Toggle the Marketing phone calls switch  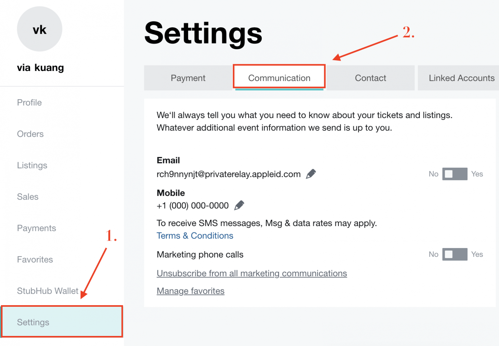click(454, 254)
